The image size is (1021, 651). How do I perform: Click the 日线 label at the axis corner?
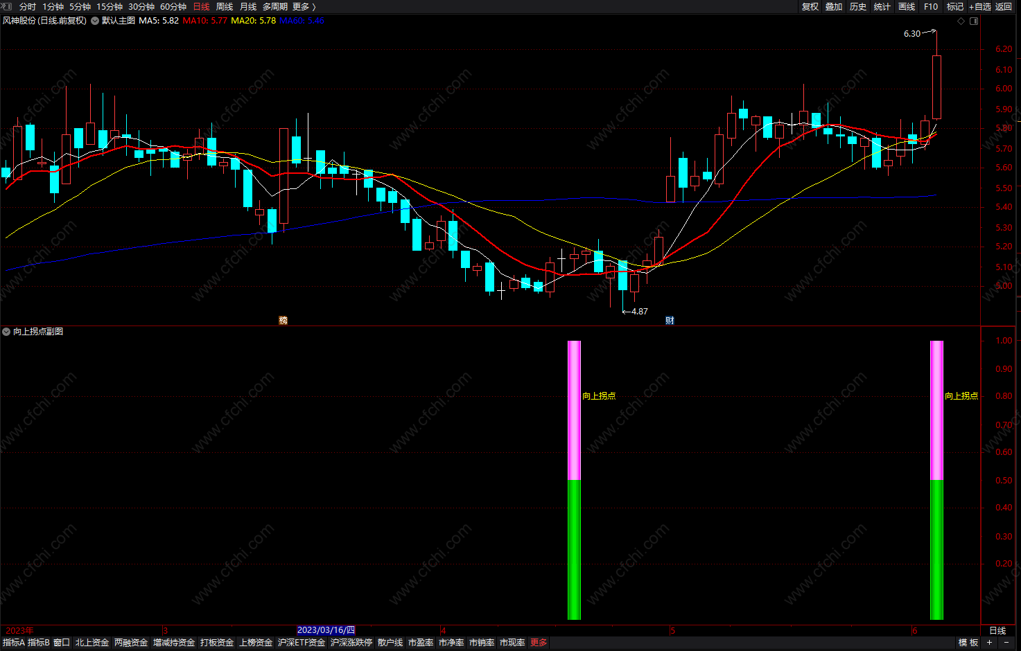(x=997, y=630)
